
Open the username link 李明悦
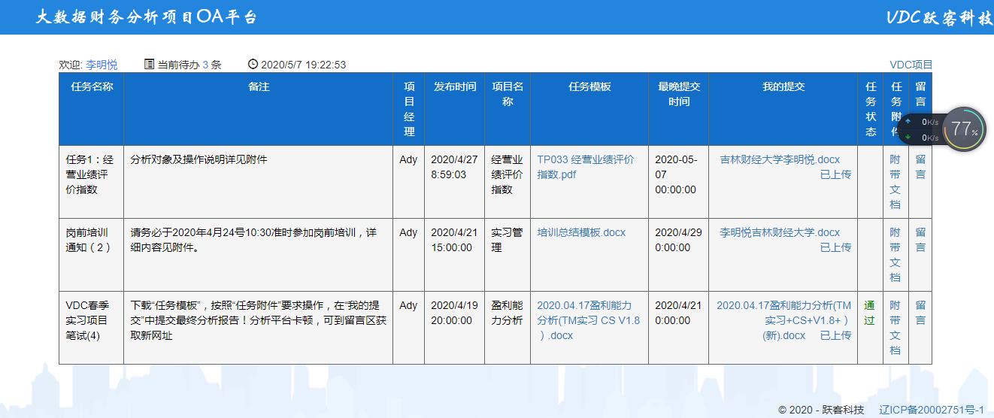click(102, 65)
